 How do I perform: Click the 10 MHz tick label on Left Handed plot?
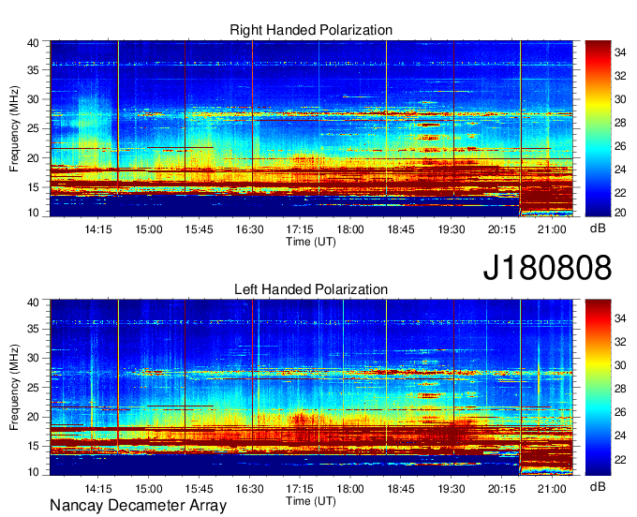[x=33, y=472]
